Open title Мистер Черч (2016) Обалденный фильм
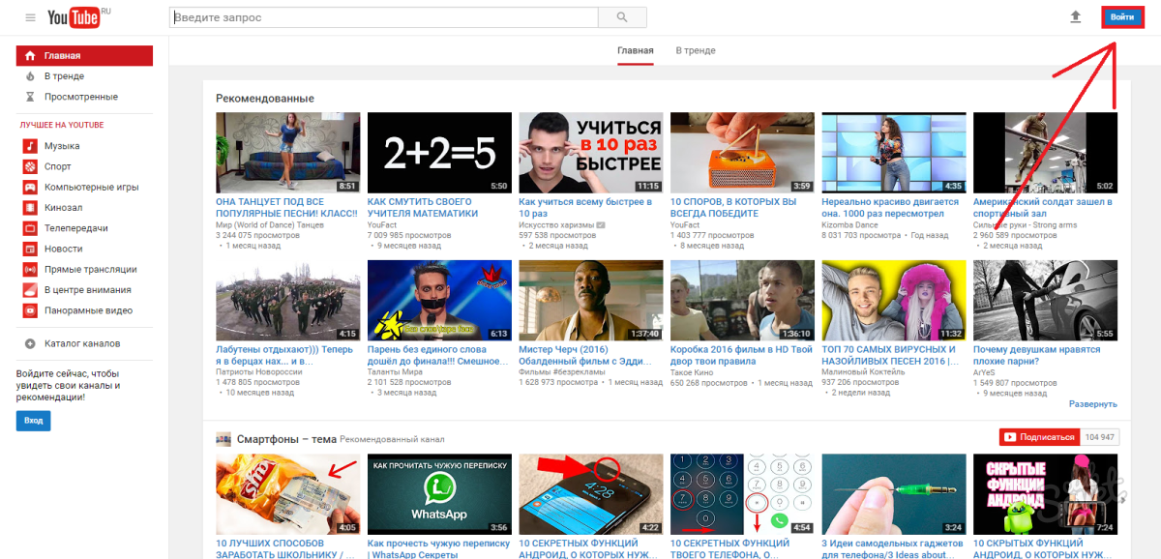The height and width of the screenshot is (559, 1161). point(587,355)
